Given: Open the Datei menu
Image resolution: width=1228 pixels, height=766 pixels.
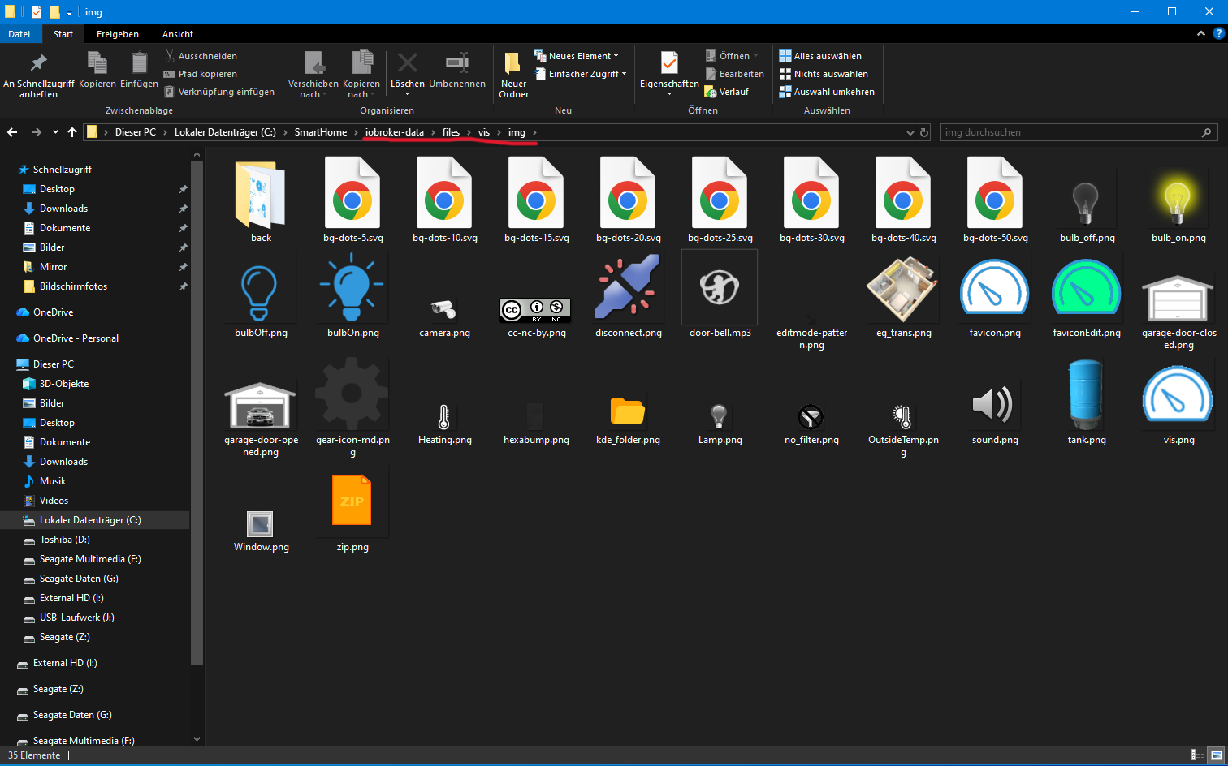Looking at the screenshot, I should point(19,33).
